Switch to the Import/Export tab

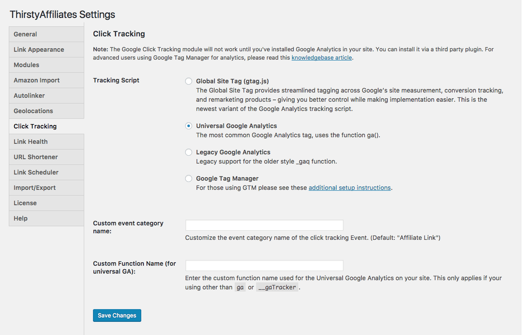point(46,188)
